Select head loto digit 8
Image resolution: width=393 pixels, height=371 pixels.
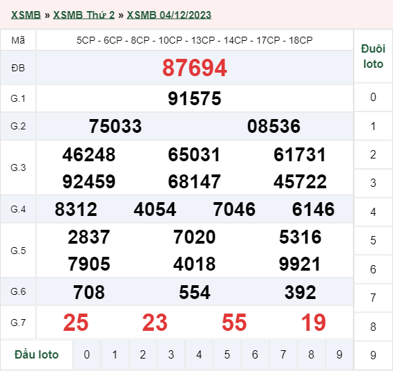pos(311,354)
